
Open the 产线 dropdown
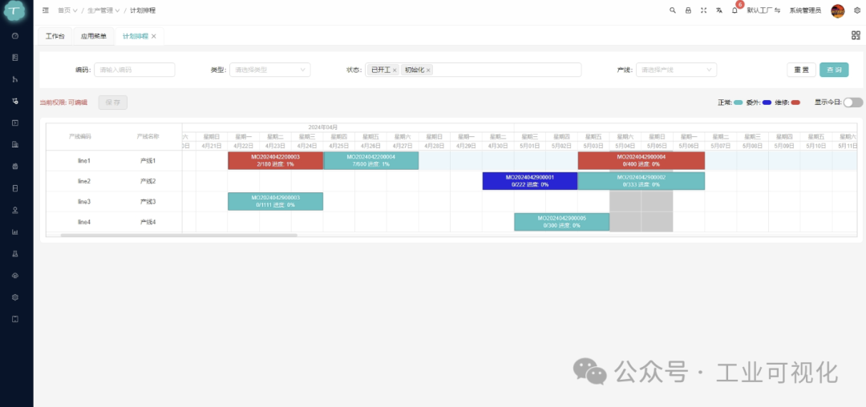pyautogui.click(x=677, y=70)
